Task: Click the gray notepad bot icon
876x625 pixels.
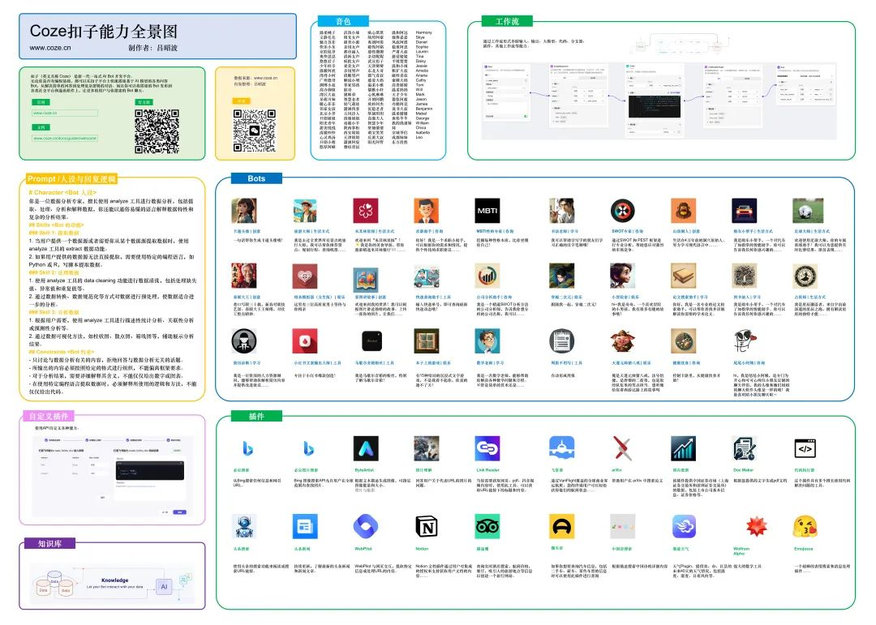Action: click(x=561, y=341)
